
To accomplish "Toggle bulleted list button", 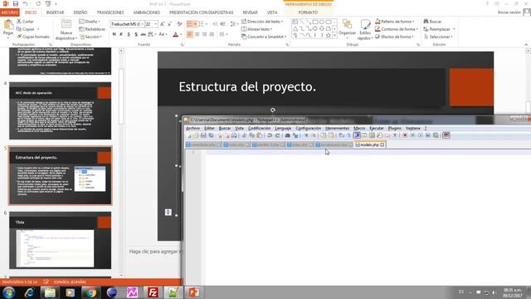I will [190, 24].
